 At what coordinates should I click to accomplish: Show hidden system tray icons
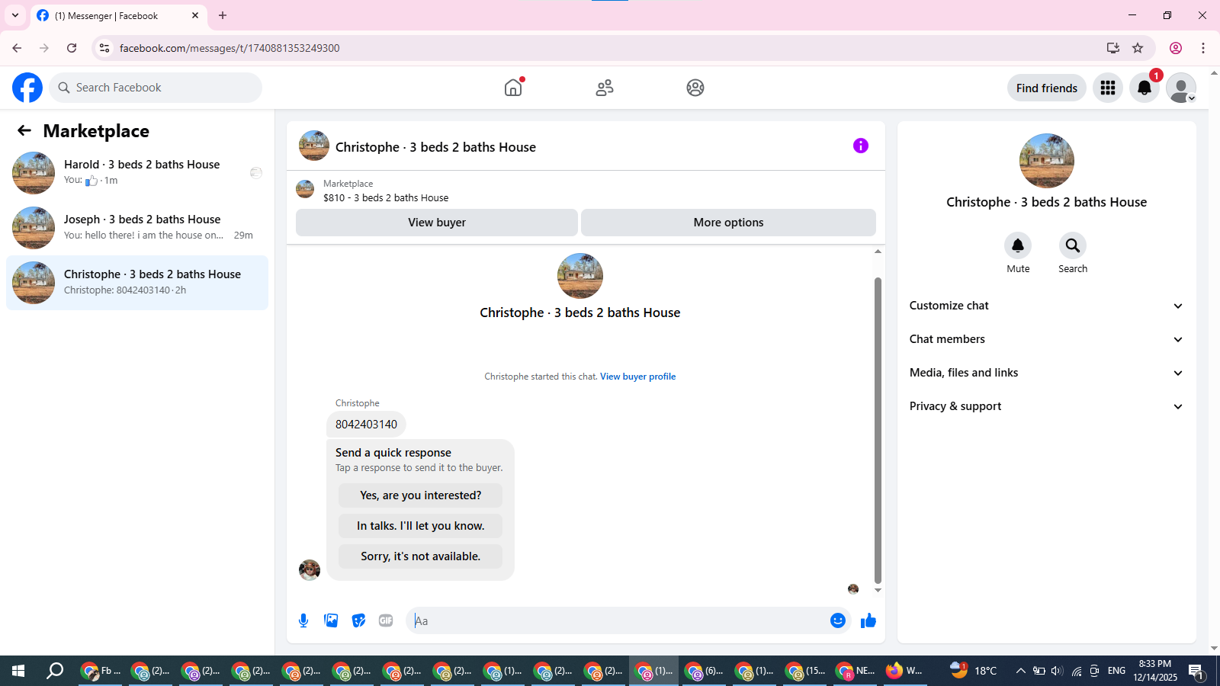[1020, 671]
